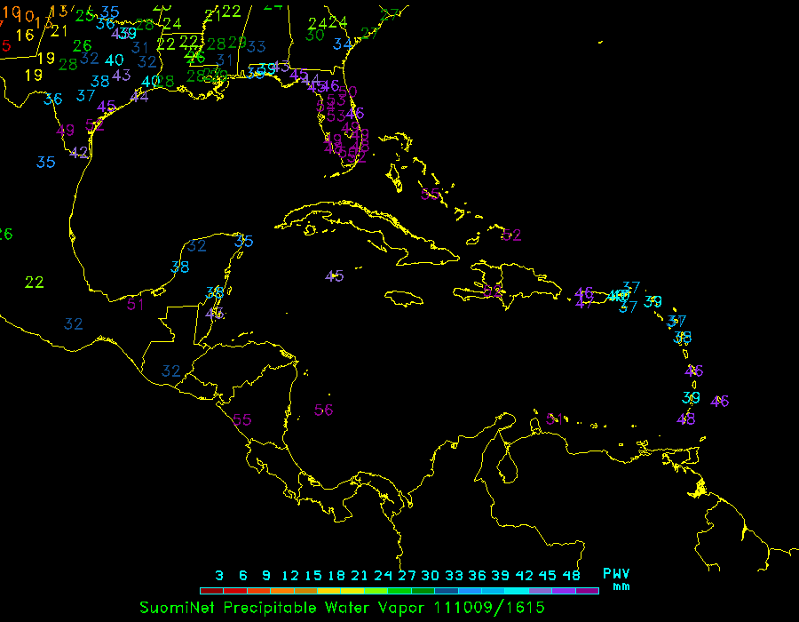This screenshot has width=799, height=622.
Task: Click the 55 reading on Nicaragua's Pacific coast
Action: coord(242,420)
